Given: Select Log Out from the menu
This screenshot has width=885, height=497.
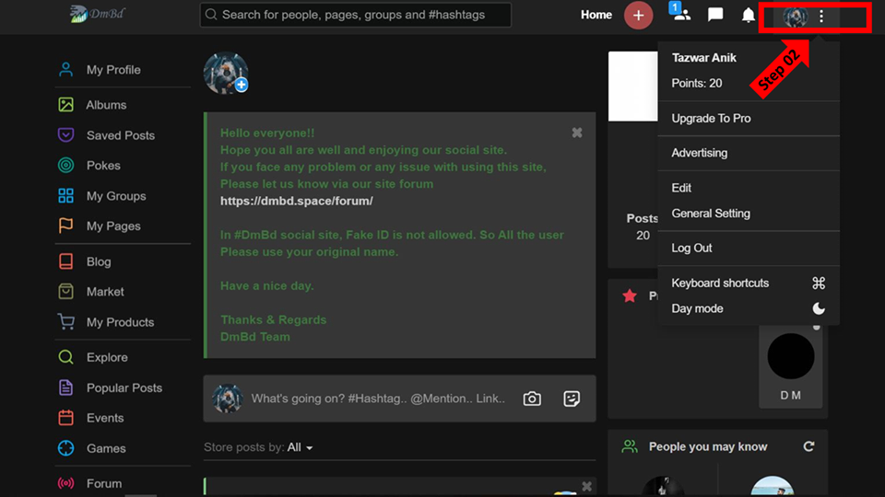Looking at the screenshot, I should click(x=691, y=248).
